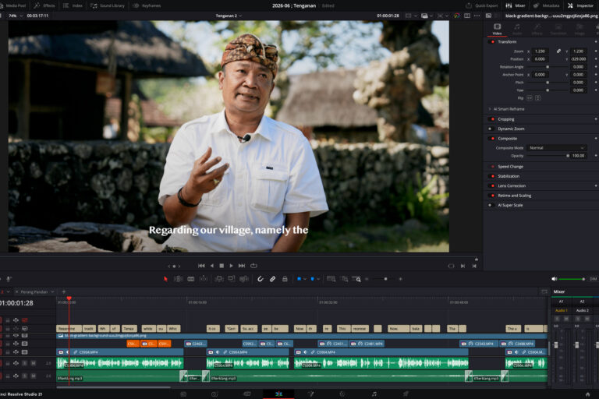The height and width of the screenshot is (399, 599).
Task: Toggle Stabilization enable dot
Action: pos(492,176)
